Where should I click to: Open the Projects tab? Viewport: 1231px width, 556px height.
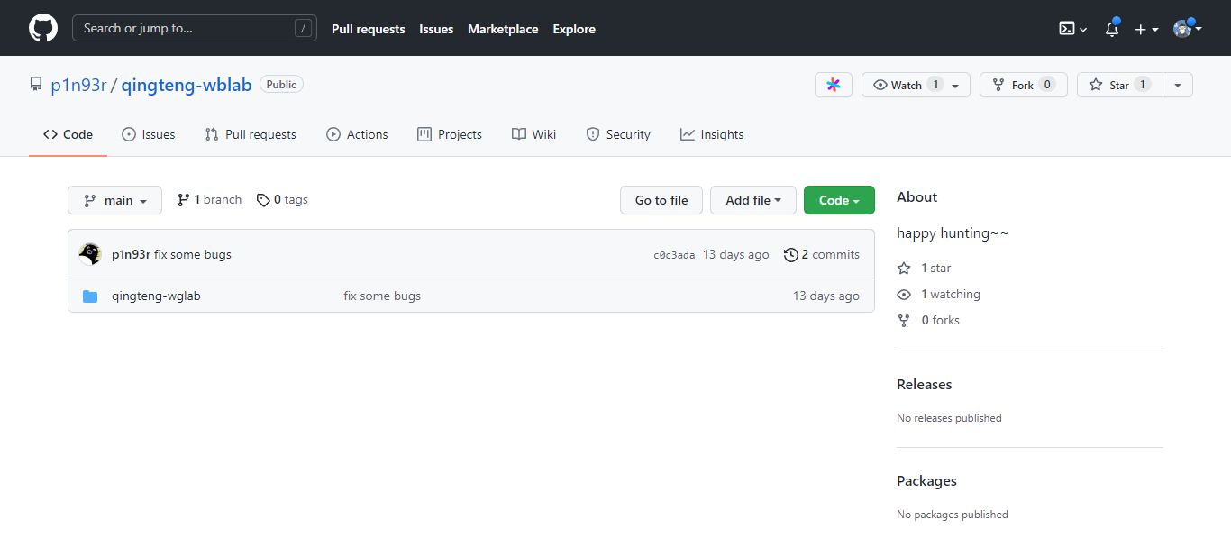coord(450,134)
